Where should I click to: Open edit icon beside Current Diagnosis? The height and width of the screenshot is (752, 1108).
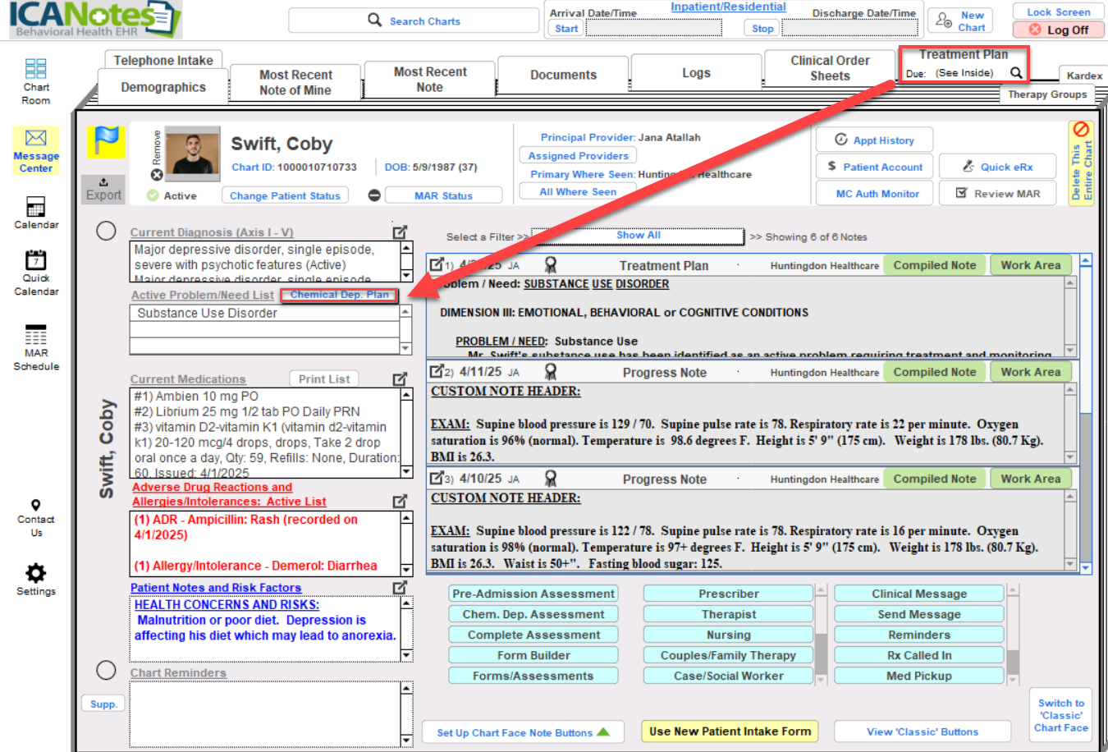point(400,232)
